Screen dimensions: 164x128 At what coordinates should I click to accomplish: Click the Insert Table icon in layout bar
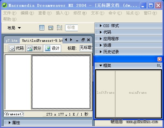(x=42, y=28)
